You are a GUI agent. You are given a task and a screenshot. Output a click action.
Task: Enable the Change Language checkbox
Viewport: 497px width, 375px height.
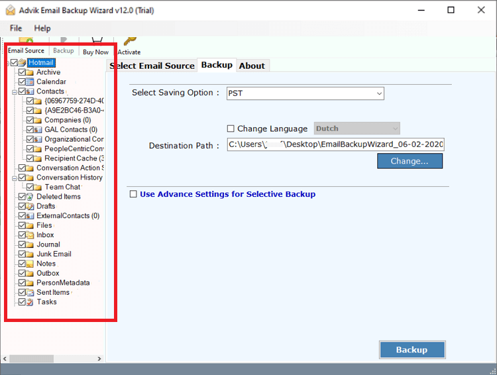(x=231, y=129)
